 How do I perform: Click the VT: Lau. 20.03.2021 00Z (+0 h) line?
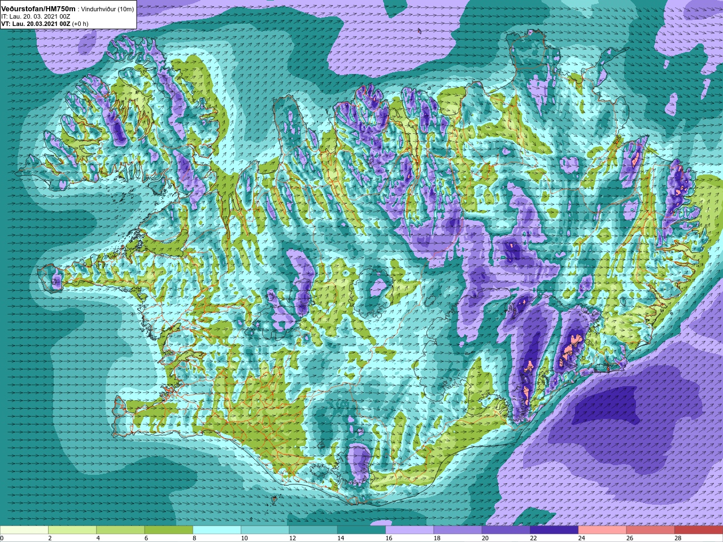click(45, 24)
